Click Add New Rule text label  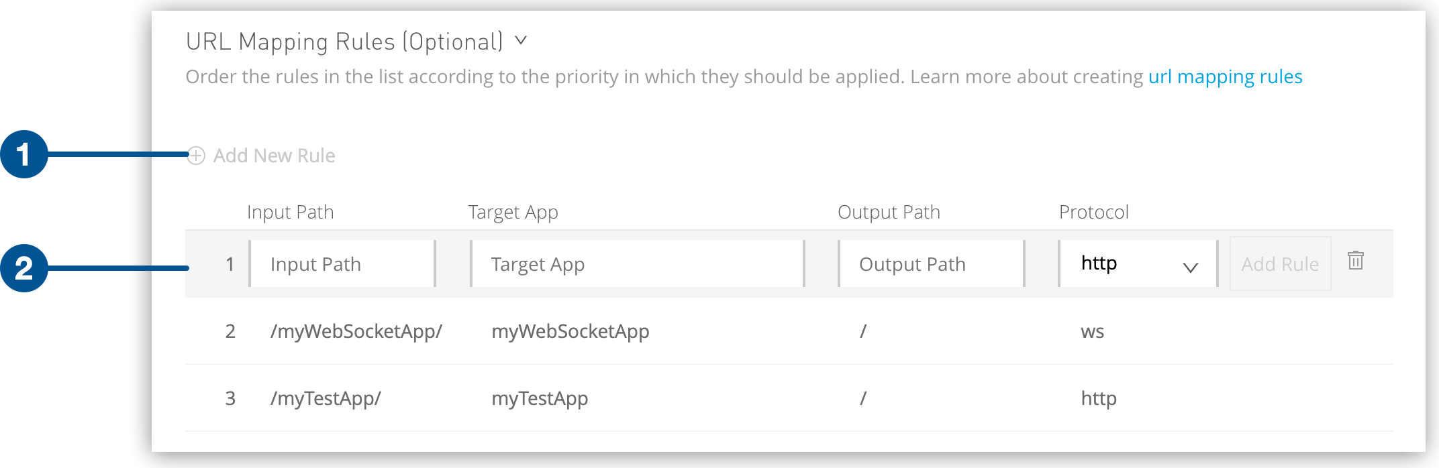[x=274, y=156]
